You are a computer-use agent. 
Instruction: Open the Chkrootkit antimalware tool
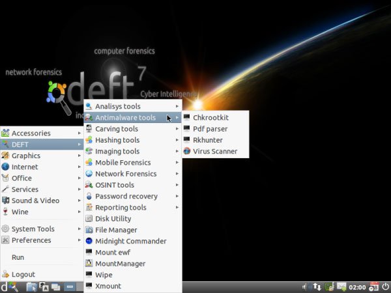click(x=216, y=118)
